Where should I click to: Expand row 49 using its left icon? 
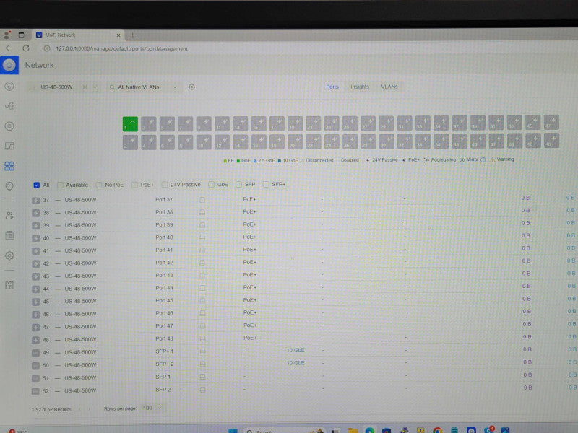[x=35, y=353]
